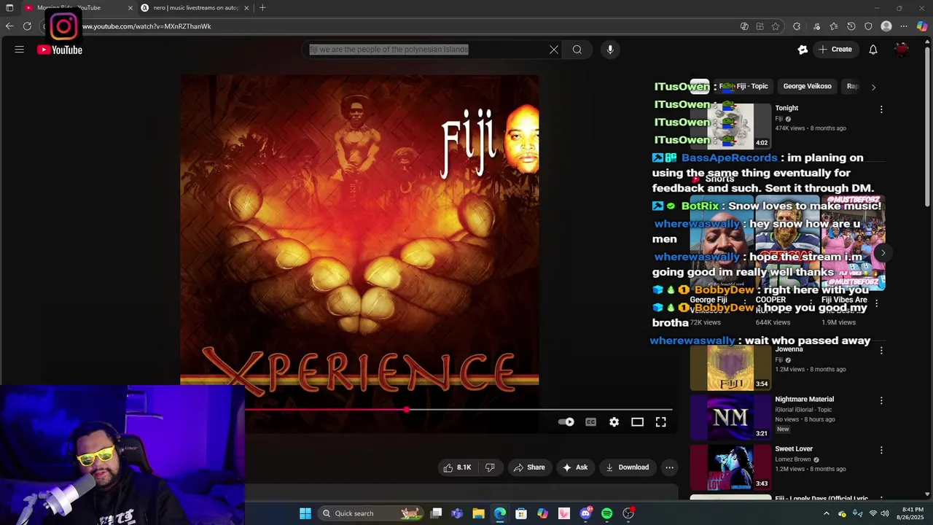Viewport: 933px width, 525px height.
Task: Open Edge settings and more menu
Action: (x=904, y=26)
